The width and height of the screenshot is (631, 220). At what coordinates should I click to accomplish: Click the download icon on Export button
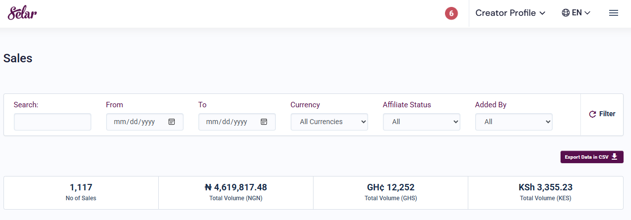click(x=615, y=157)
